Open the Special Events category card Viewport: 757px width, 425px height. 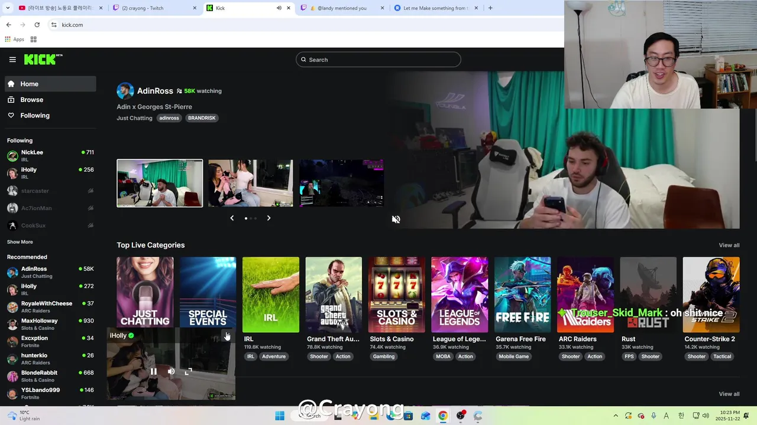208,292
